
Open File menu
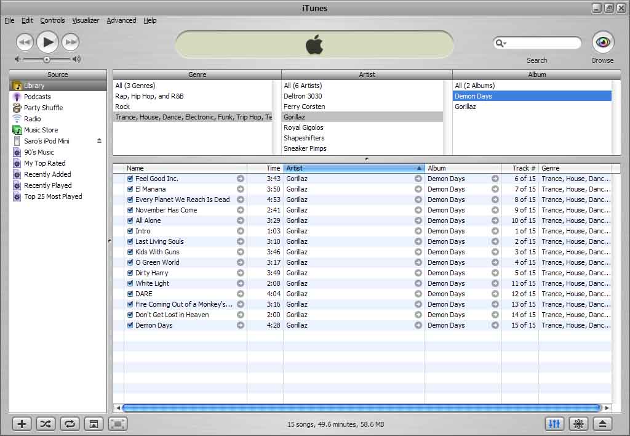9,20
